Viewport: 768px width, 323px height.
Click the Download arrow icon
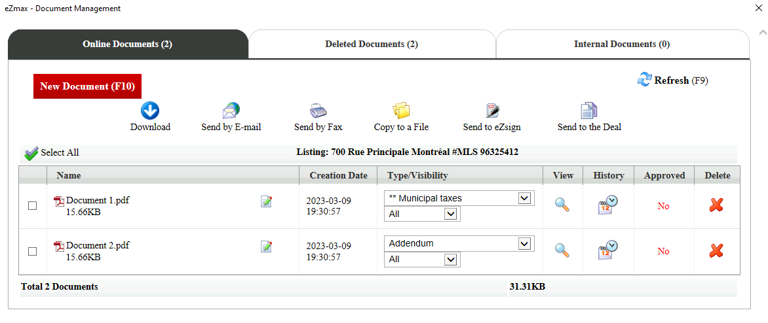150,111
